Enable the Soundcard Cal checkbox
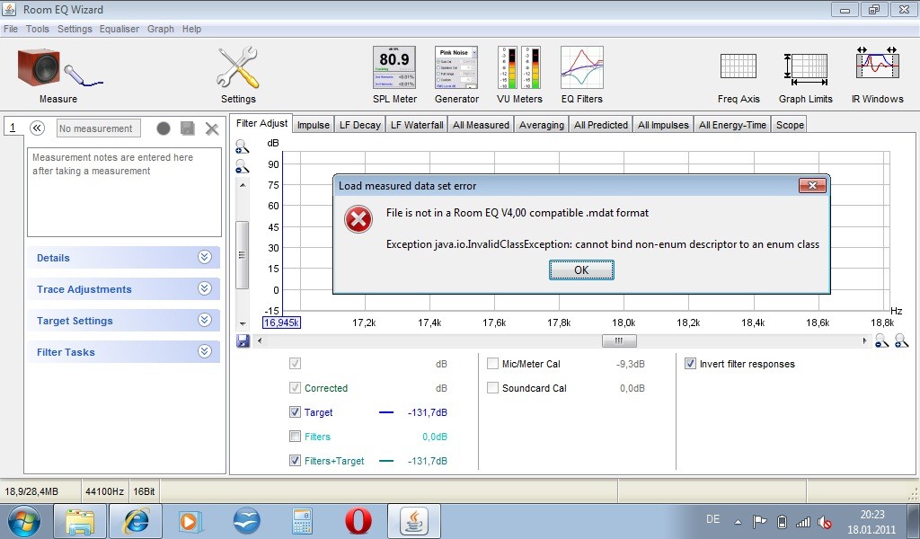 (x=493, y=388)
